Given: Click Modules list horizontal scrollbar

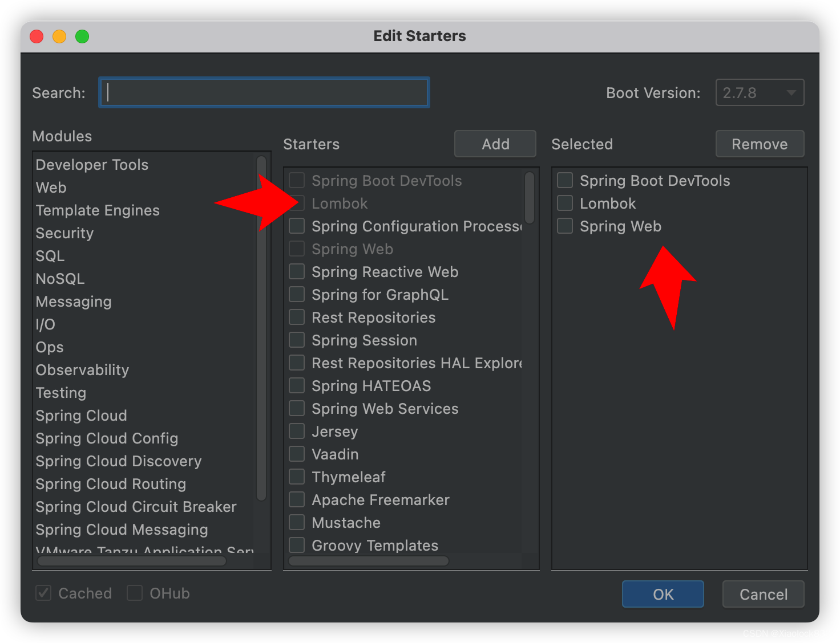Looking at the screenshot, I should coord(131,561).
